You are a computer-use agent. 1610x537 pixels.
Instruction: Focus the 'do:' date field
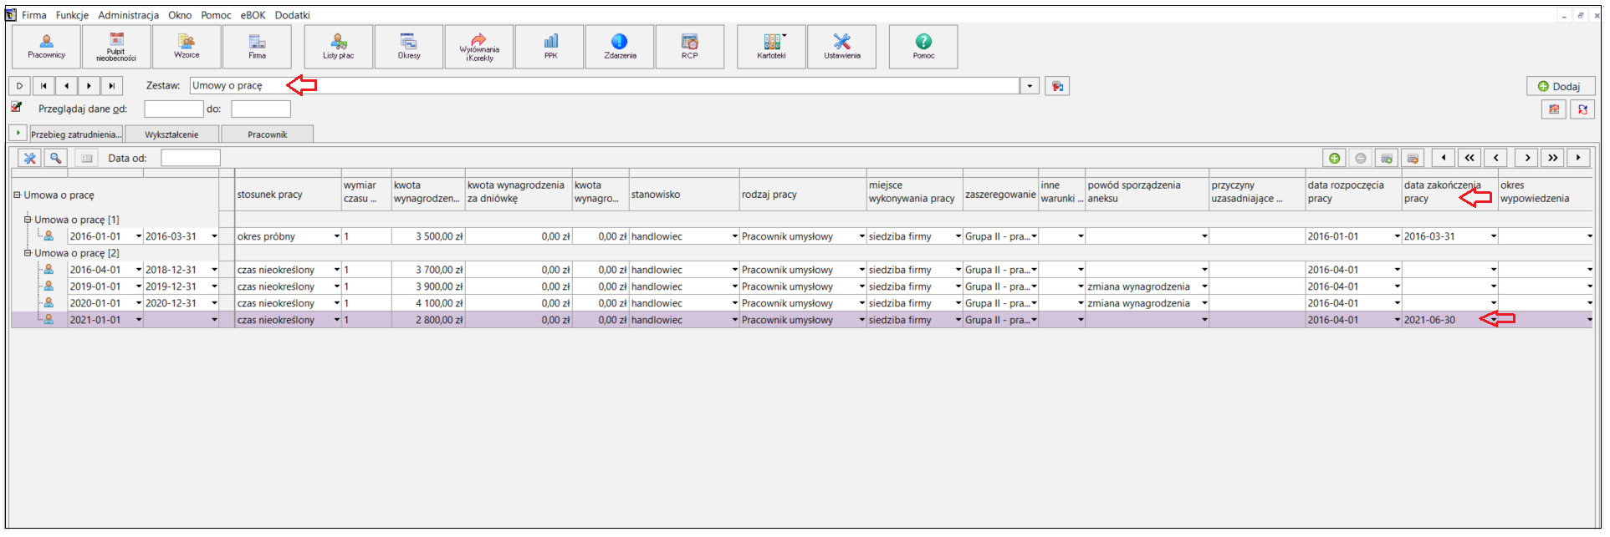(261, 109)
